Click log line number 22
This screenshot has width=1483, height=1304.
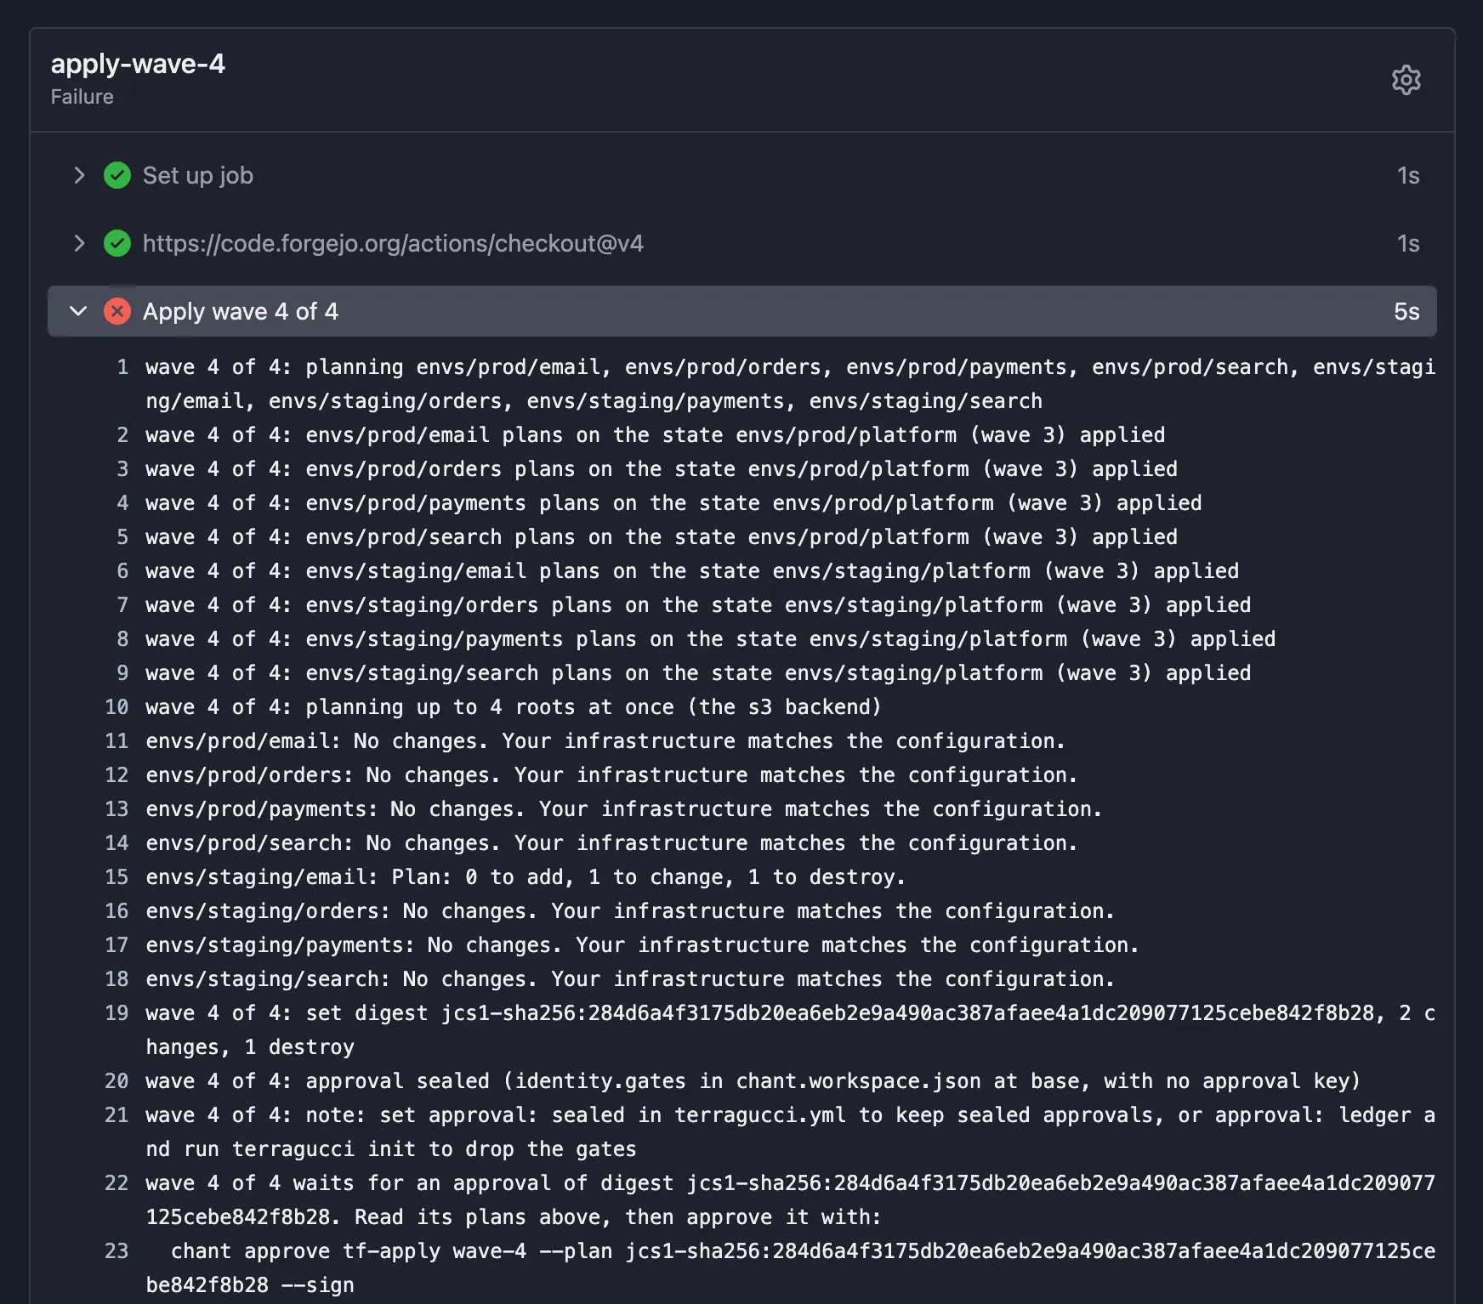point(116,1183)
